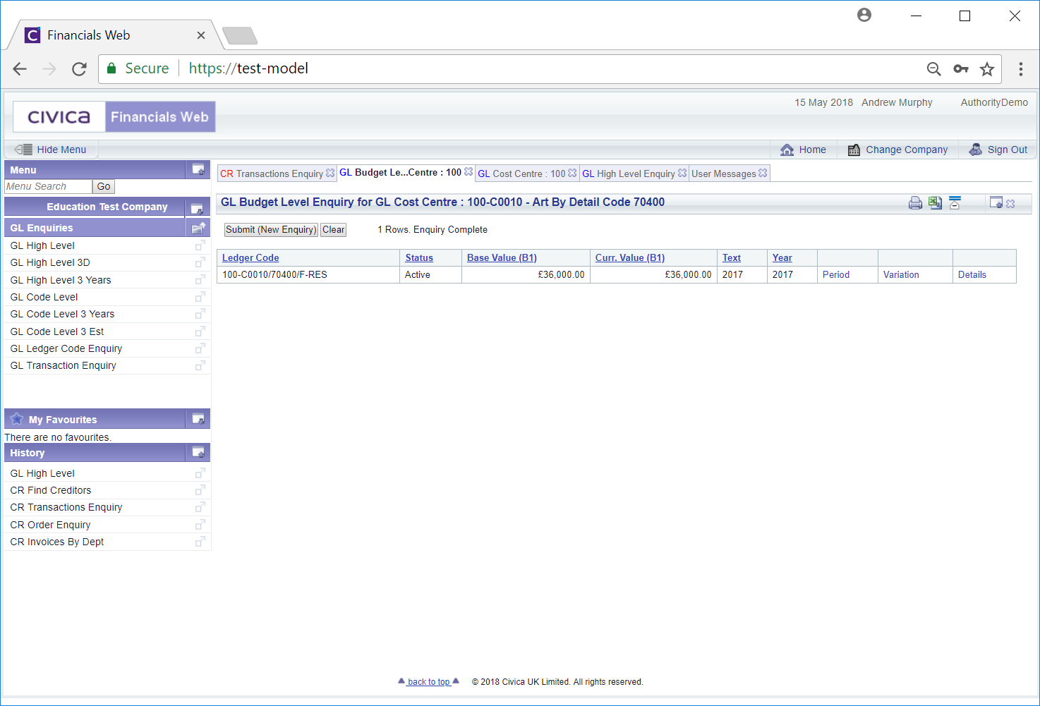The height and width of the screenshot is (706, 1040).
Task: Detach the enquiry panel into a window
Action: coord(996,203)
